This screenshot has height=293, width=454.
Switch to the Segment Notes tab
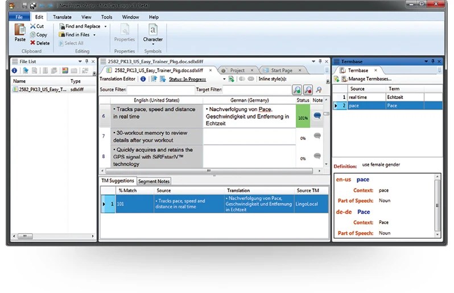154,181
